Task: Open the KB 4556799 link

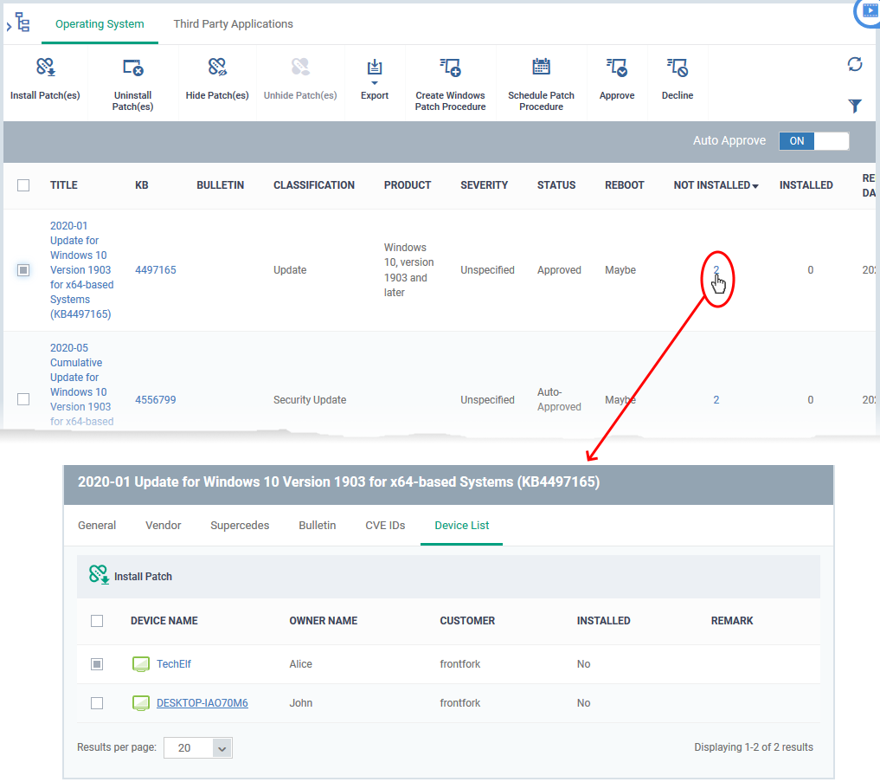Action: pyautogui.click(x=156, y=400)
